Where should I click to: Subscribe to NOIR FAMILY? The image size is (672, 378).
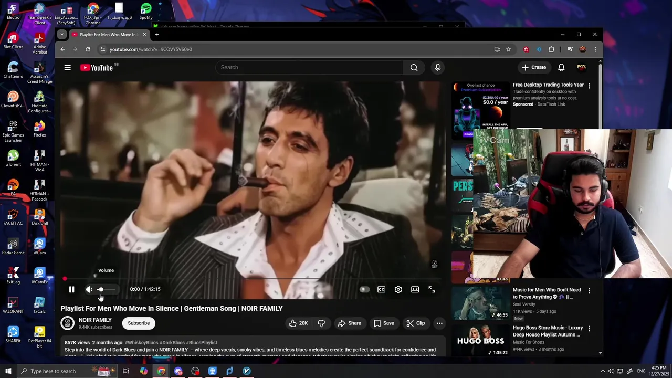(139, 323)
